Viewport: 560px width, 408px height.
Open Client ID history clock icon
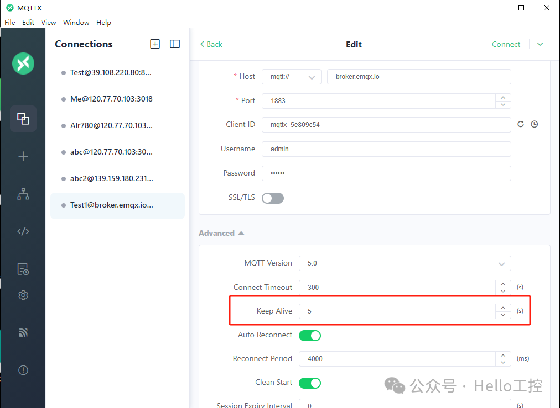tap(535, 124)
